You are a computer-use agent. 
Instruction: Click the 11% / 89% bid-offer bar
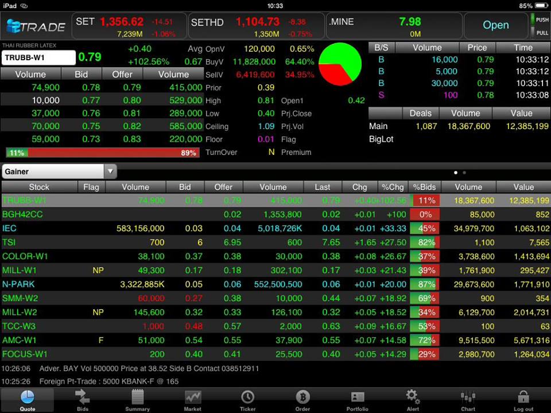click(103, 153)
